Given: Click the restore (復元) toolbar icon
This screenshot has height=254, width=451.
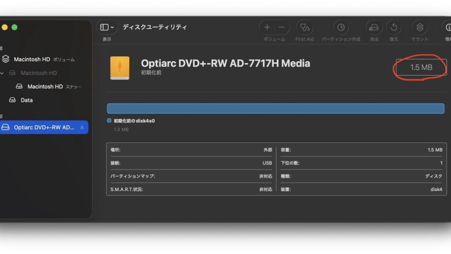Looking at the screenshot, I should (393, 27).
